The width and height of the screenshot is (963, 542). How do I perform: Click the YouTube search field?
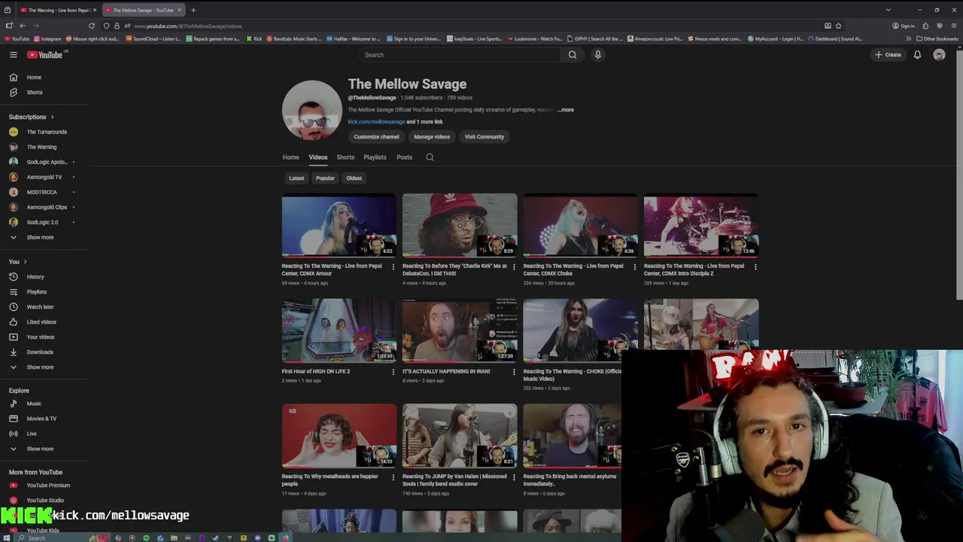pos(459,54)
